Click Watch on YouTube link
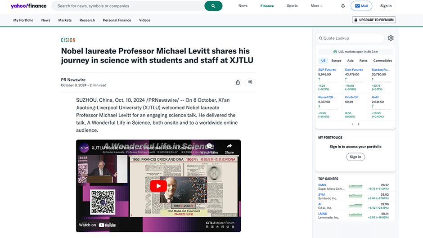 click(x=97, y=225)
